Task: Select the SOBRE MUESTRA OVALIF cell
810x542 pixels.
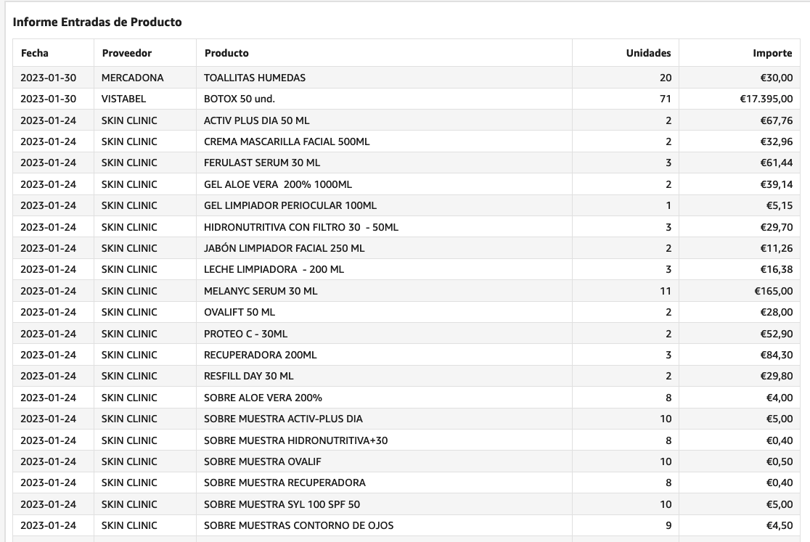Action: click(263, 461)
